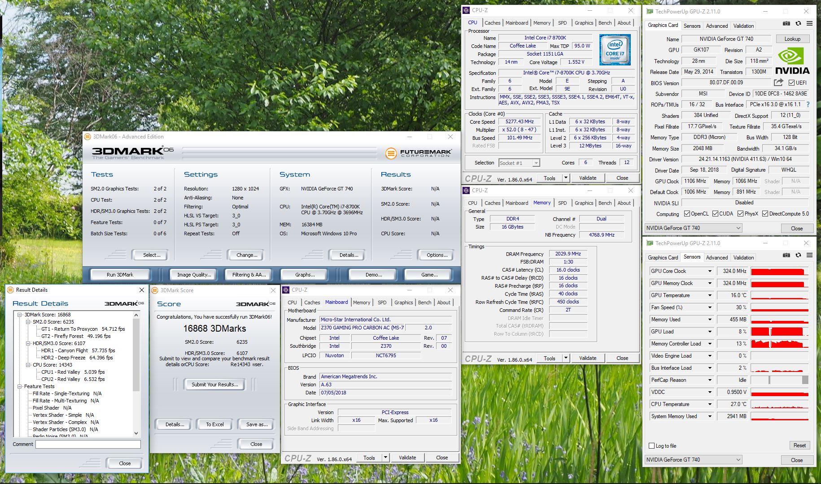This screenshot has height=484, width=821.
Task: Click refresh icon in GPU-Z Sensors window
Action: [798, 255]
